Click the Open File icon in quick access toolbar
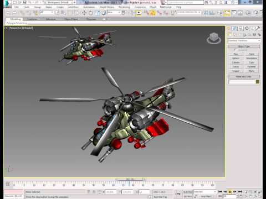Image resolution: width=266 pixels, height=199 pixels. click(20, 2)
